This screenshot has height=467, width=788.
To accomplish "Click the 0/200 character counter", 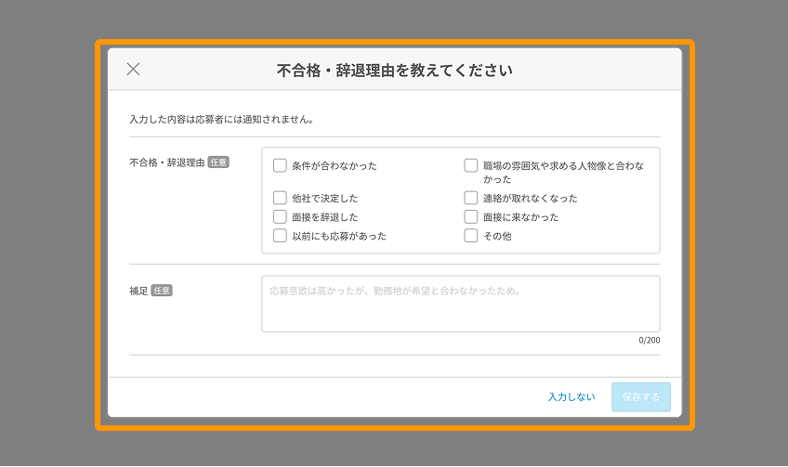I will tap(649, 340).
